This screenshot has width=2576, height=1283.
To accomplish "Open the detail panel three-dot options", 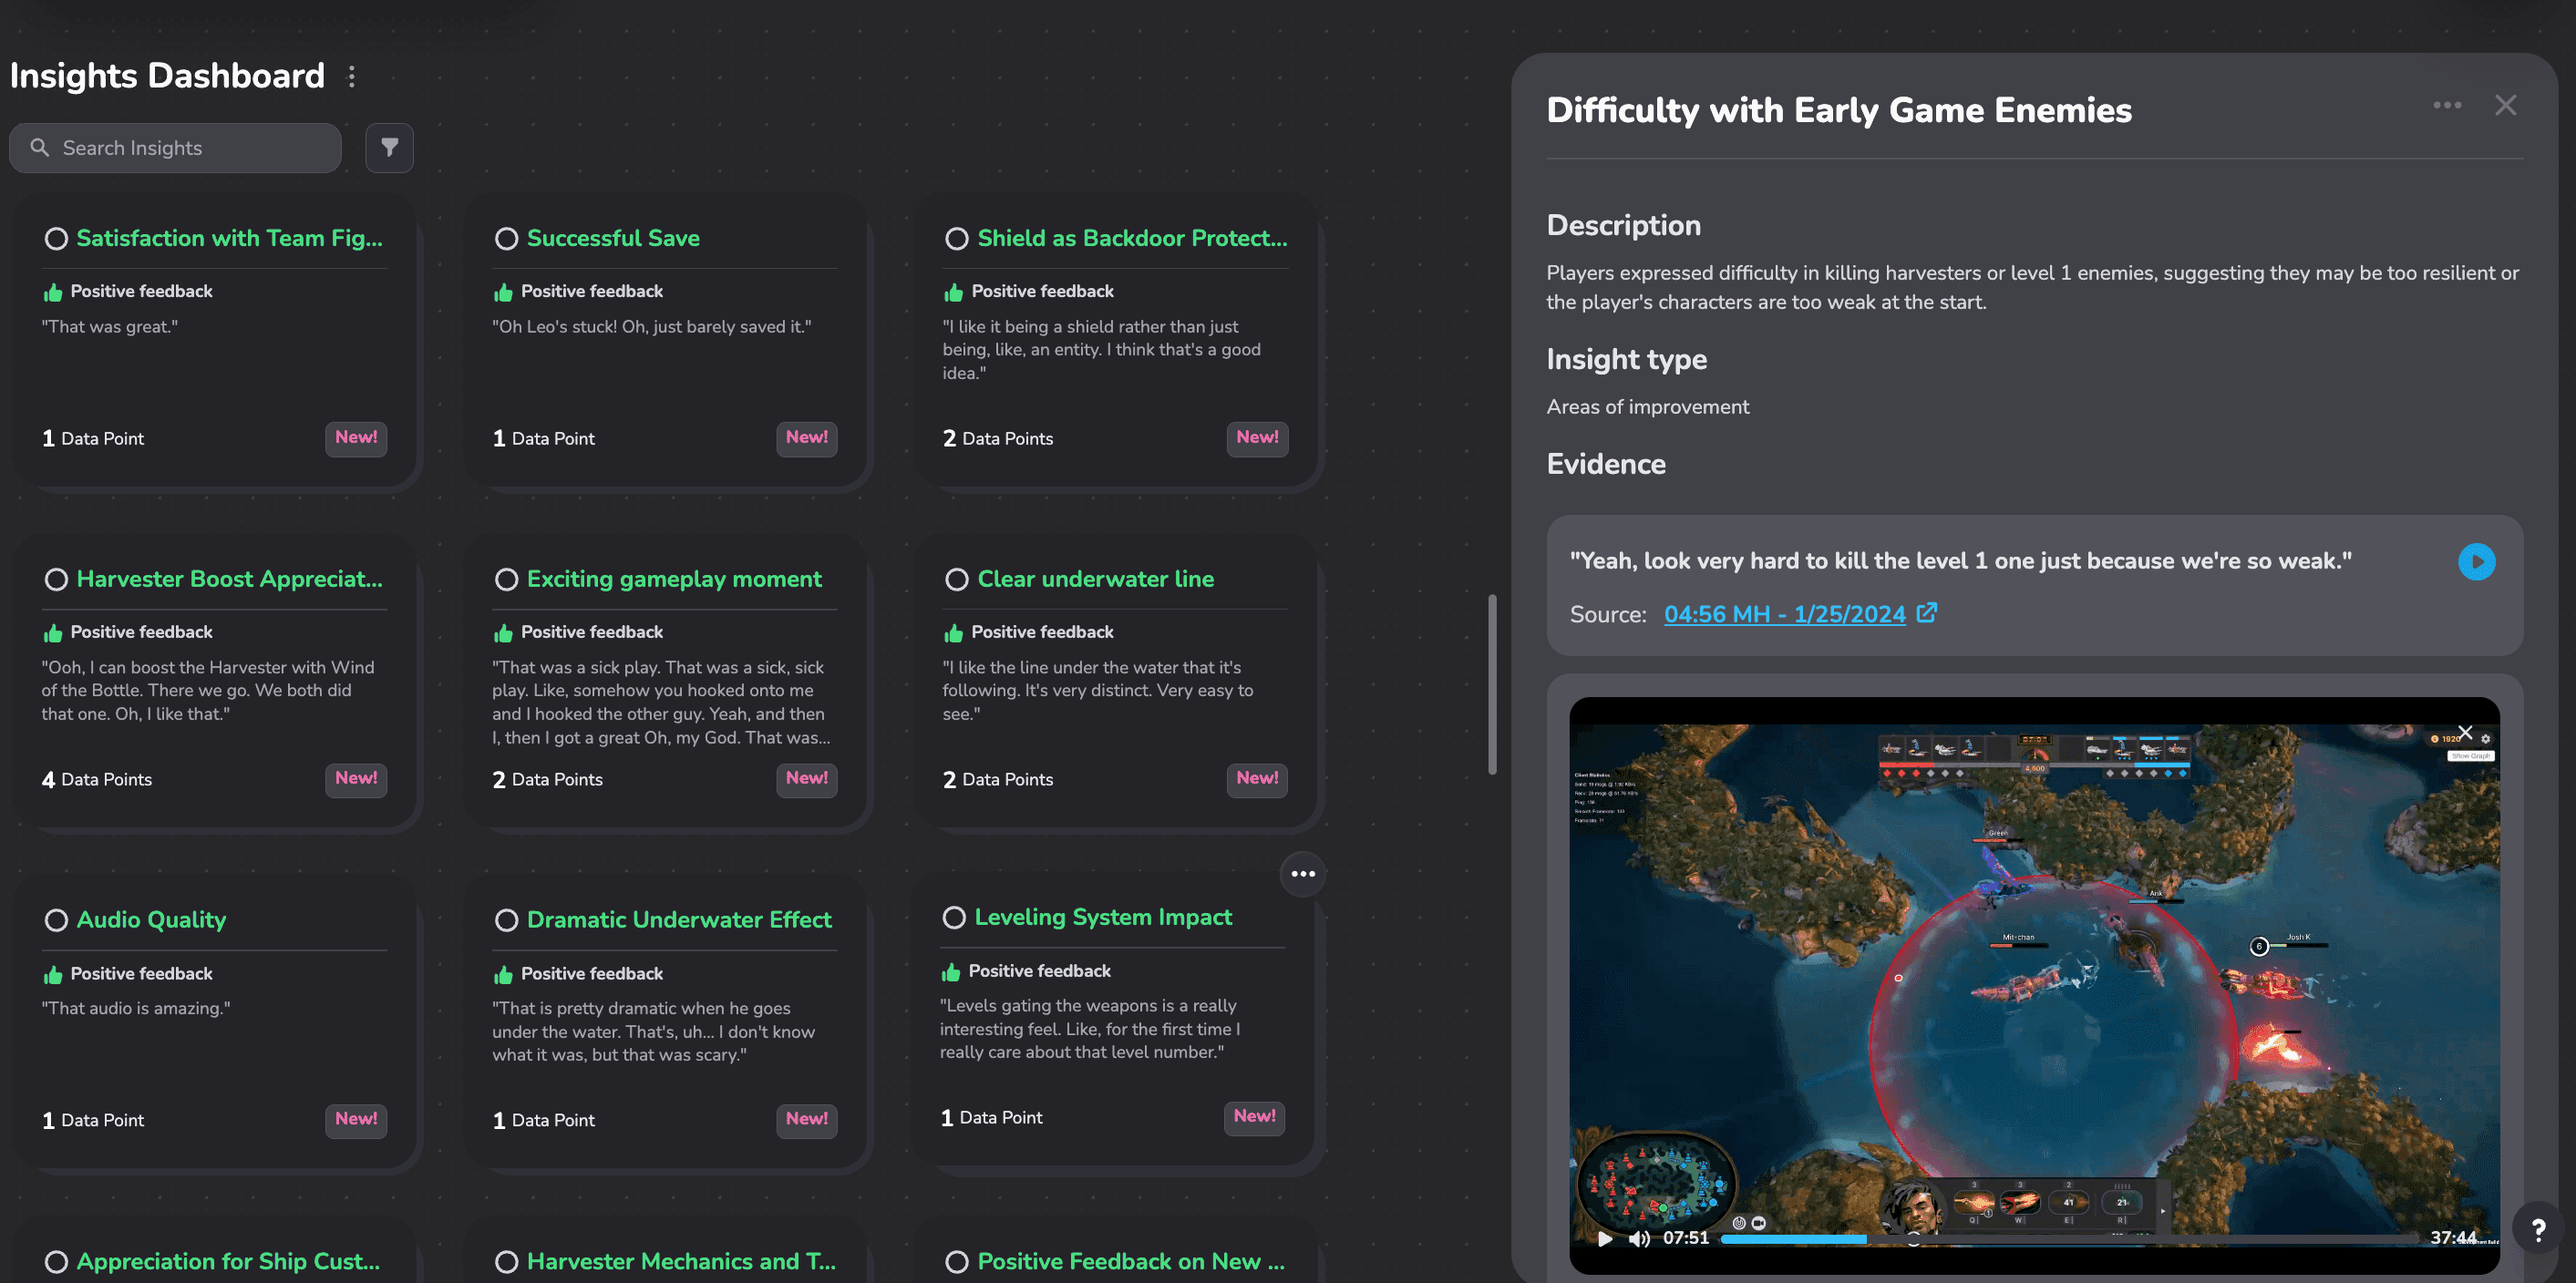I will [2447, 105].
